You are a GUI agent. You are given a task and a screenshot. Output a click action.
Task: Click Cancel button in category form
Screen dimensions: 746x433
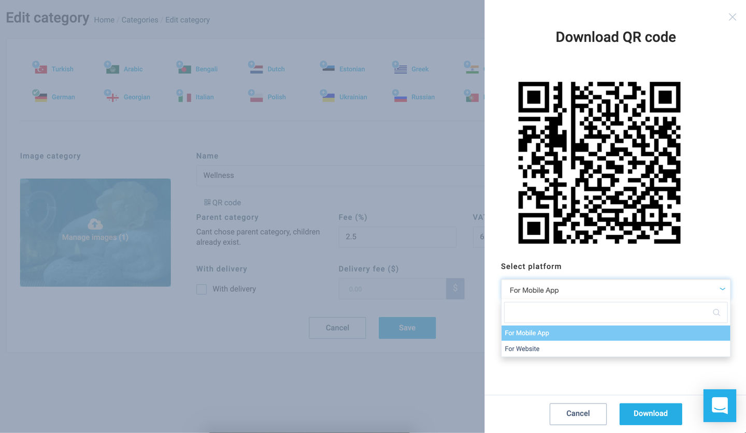click(337, 327)
